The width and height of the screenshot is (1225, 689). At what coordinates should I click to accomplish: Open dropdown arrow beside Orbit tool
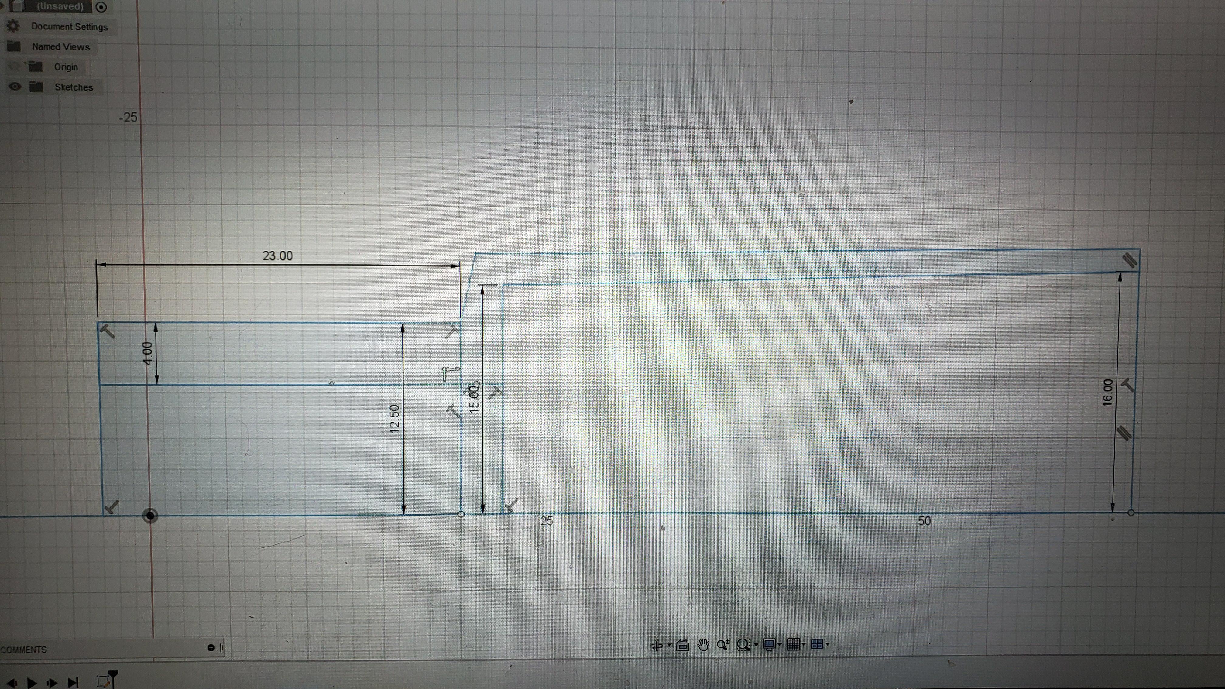(670, 645)
